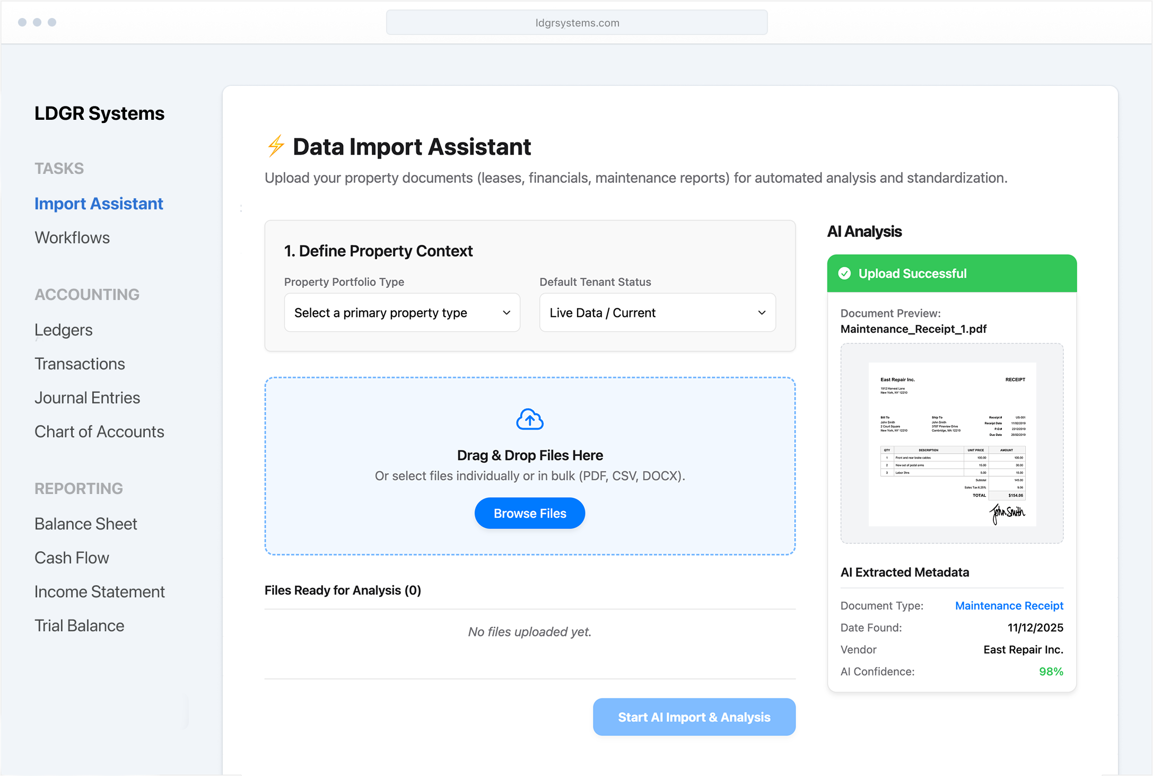Click the ldgrsystems.com address bar

576,23
